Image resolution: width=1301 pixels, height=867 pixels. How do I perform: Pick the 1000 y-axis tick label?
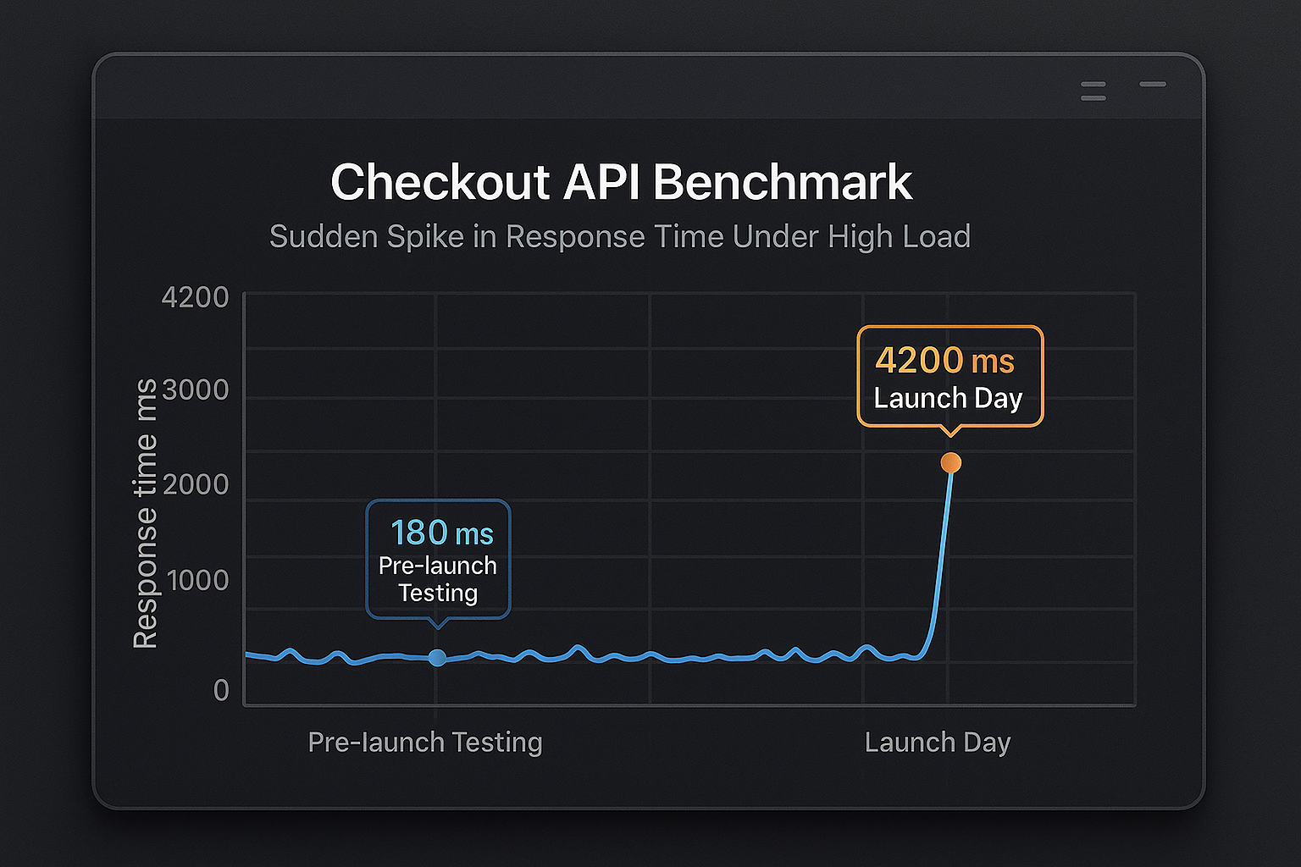[x=197, y=581]
